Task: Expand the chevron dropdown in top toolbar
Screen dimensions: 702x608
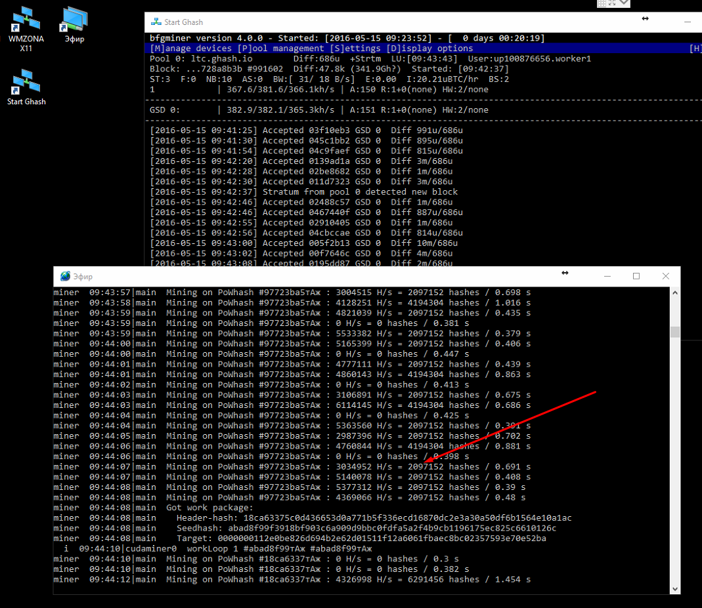Action: coord(624,3)
